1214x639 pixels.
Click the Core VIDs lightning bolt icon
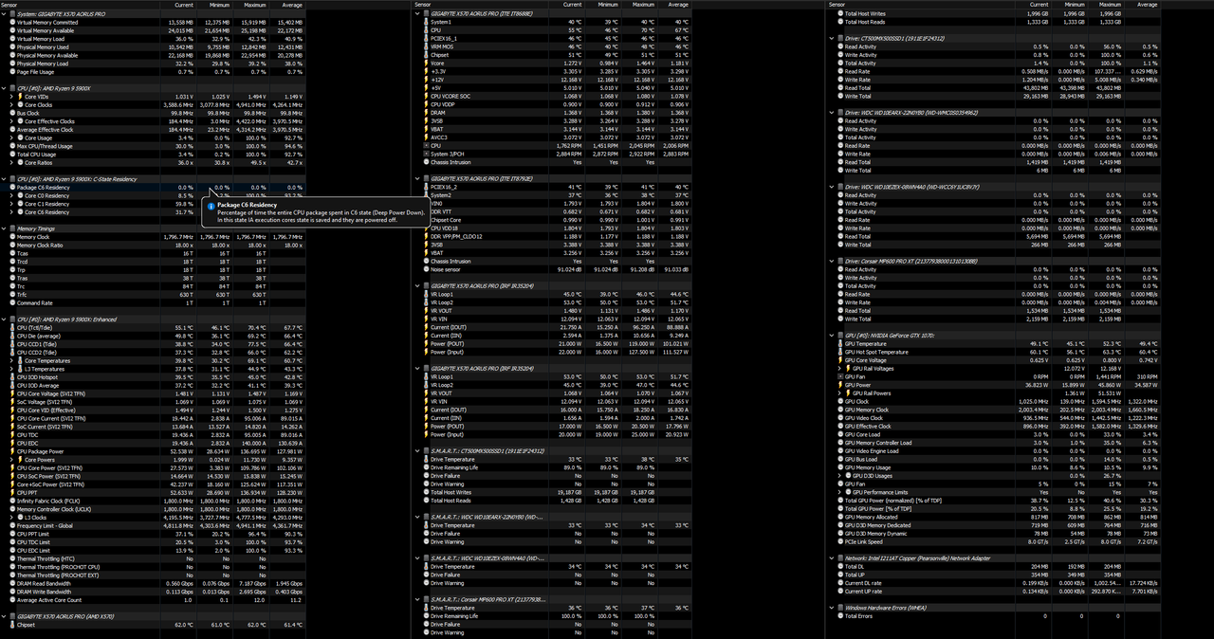coord(20,97)
